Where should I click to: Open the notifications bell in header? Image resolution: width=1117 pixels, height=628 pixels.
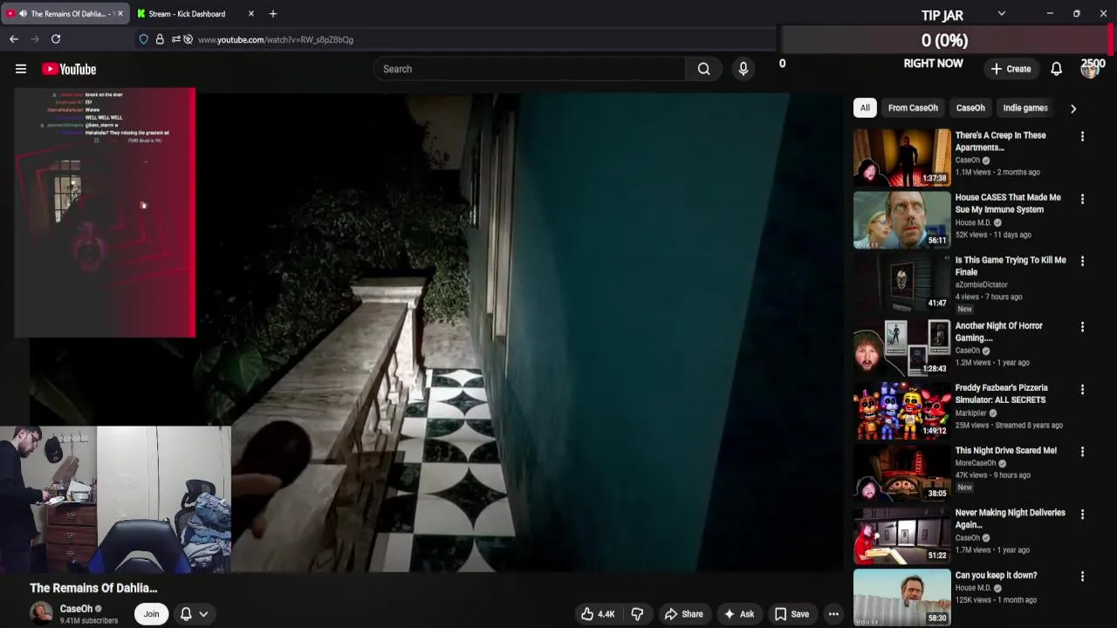1056,69
